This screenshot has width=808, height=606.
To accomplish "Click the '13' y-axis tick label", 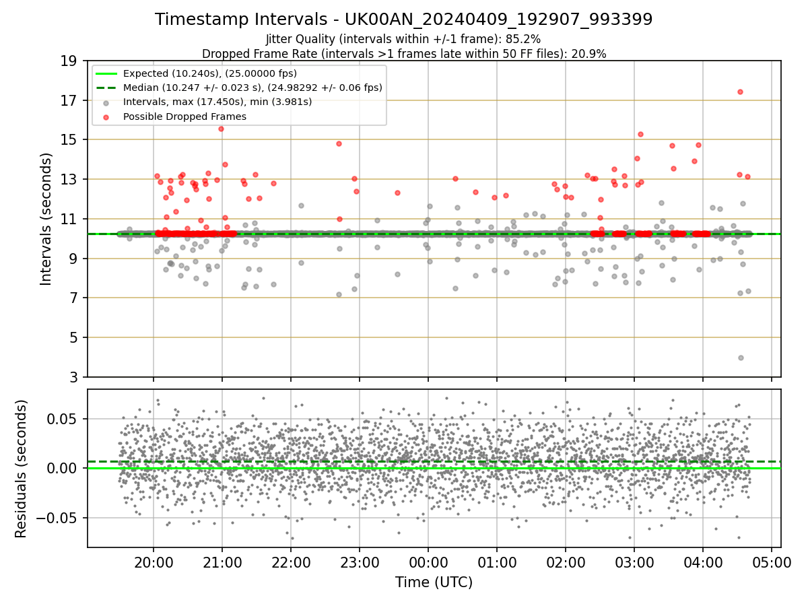I will click(69, 180).
